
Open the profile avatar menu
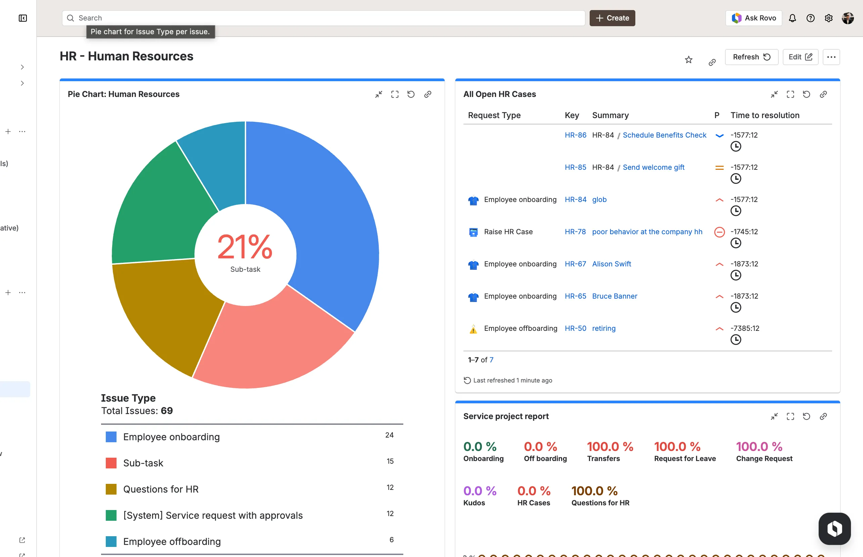(848, 18)
